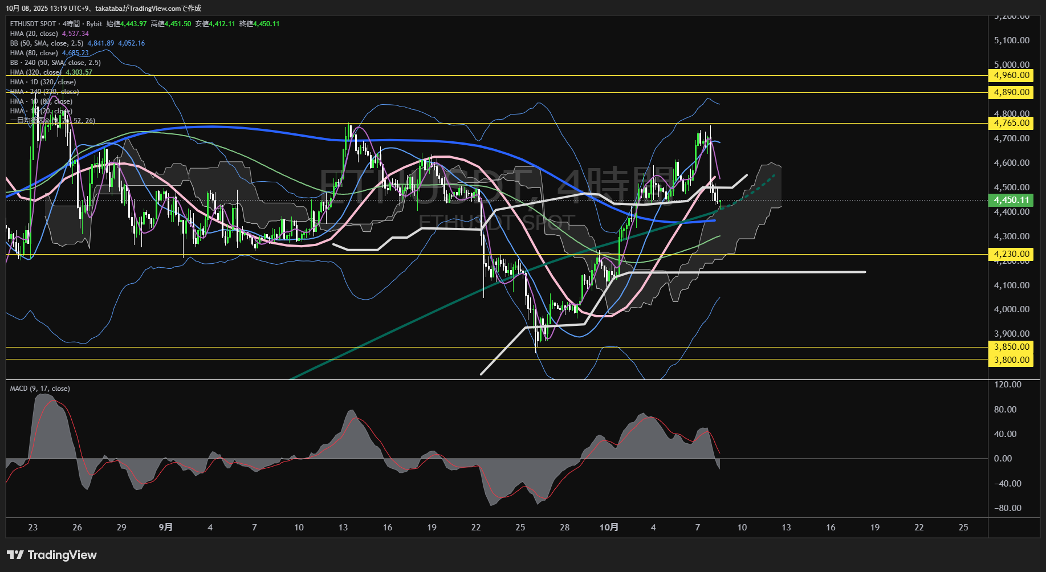The height and width of the screenshot is (572, 1046).
Task: Select the BB (50, SMA, close, 2.5) legend
Action: pyautogui.click(x=47, y=43)
